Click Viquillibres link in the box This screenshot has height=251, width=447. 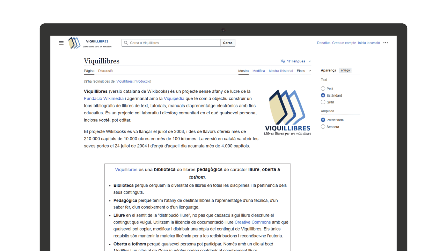126,169
